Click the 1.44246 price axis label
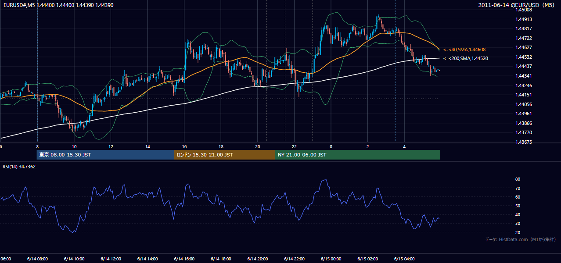561x263 pixels. coord(524,85)
